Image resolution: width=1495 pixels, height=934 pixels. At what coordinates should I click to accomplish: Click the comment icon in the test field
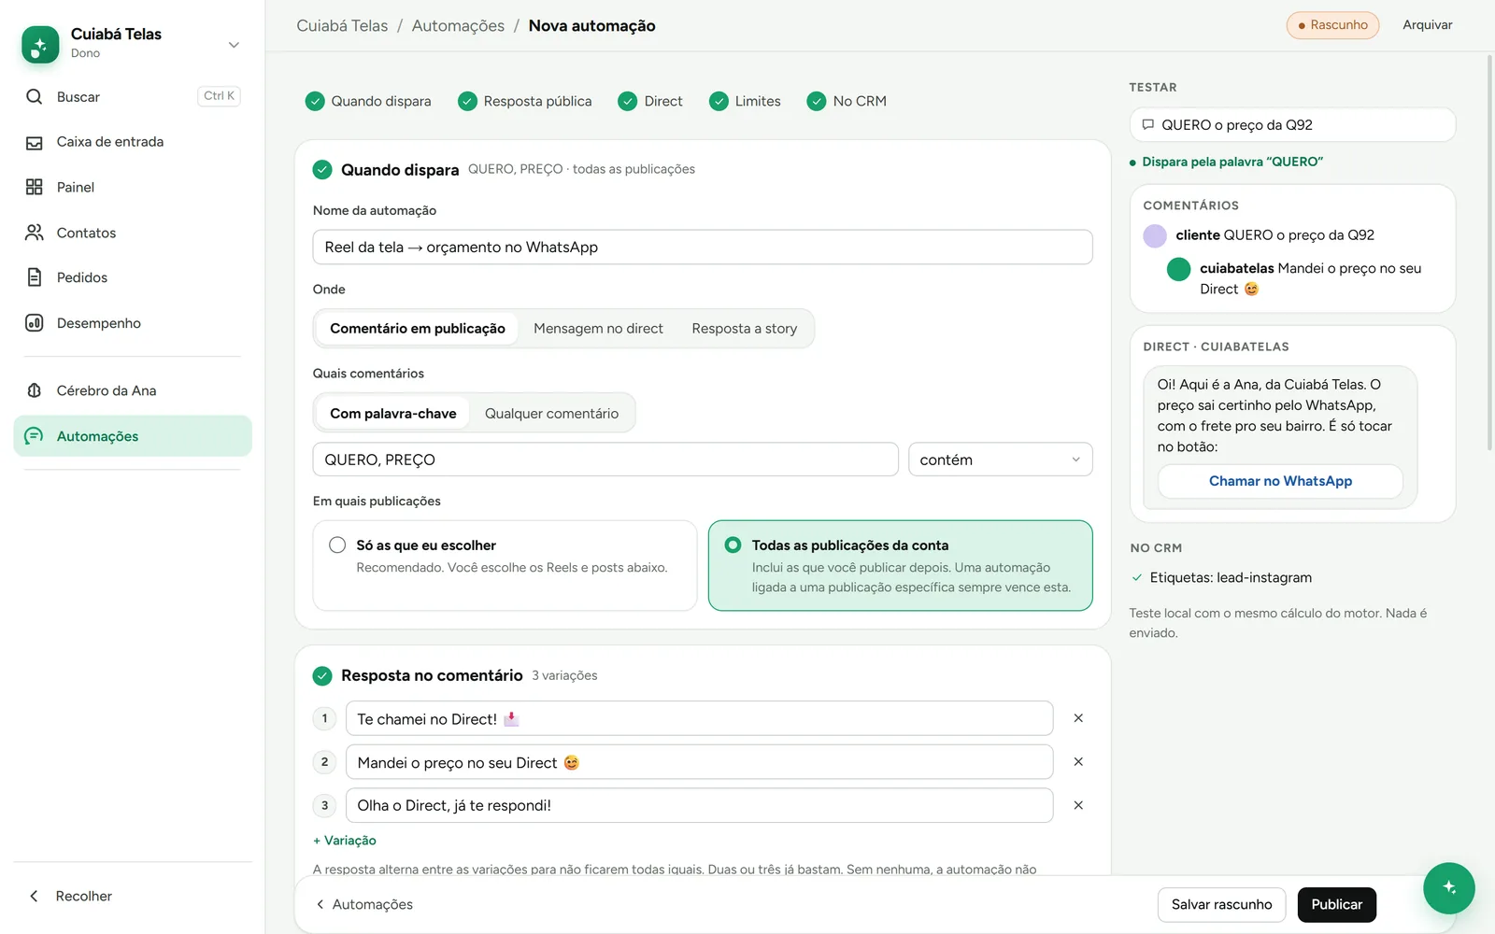coord(1148,125)
